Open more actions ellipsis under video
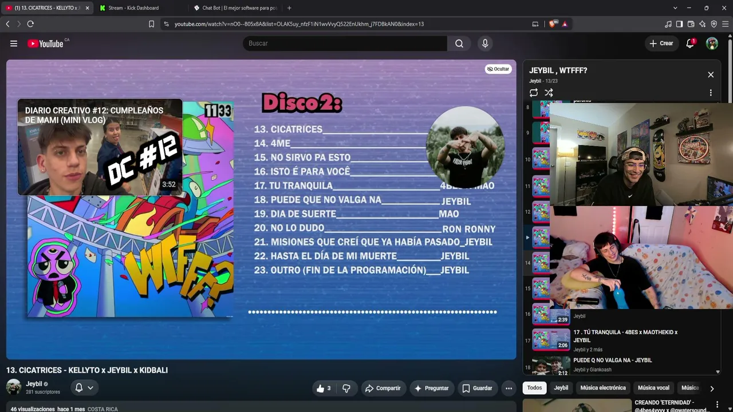The height and width of the screenshot is (412, 733). coord(509,388)
